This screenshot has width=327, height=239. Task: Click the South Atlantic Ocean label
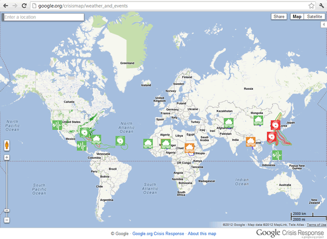point(150,189)
